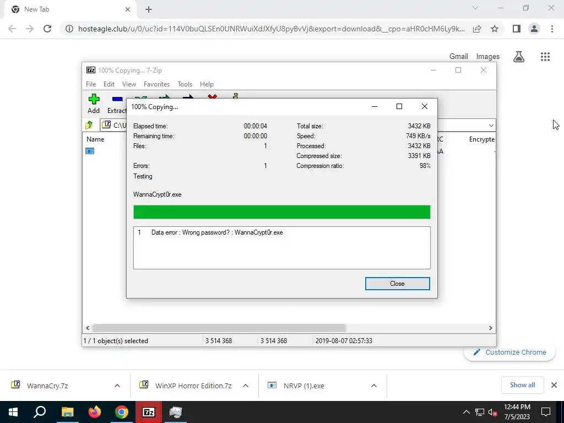Screen dimensions: 564x423
Task: Open the View menu in 7-Zip
Action: click(129, 84)
